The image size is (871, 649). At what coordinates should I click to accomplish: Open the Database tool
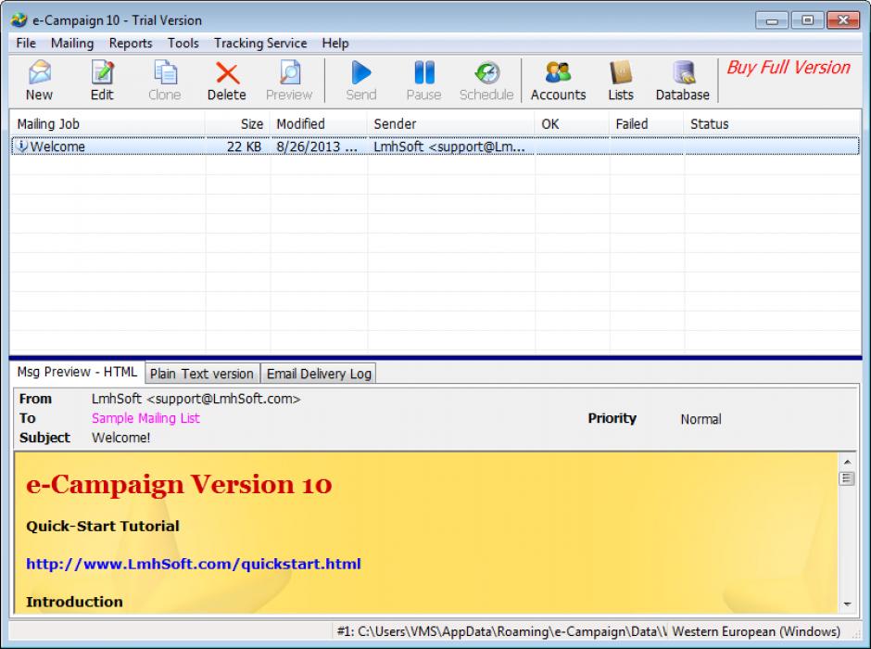click(683, 82)
